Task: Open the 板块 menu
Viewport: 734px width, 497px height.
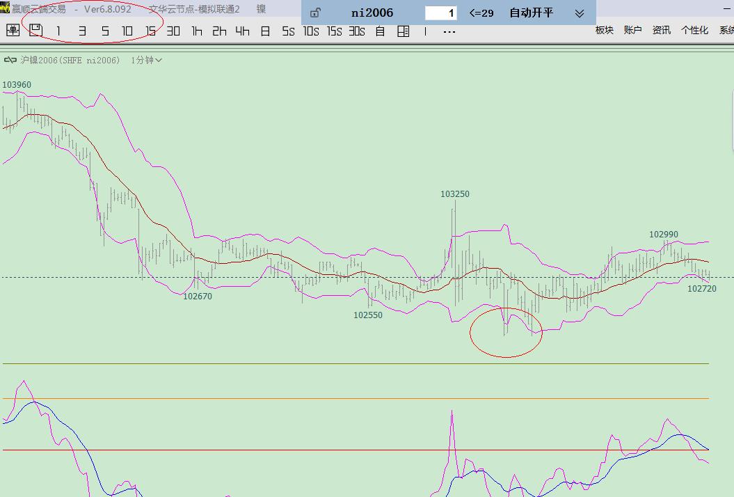Action: 605,31
